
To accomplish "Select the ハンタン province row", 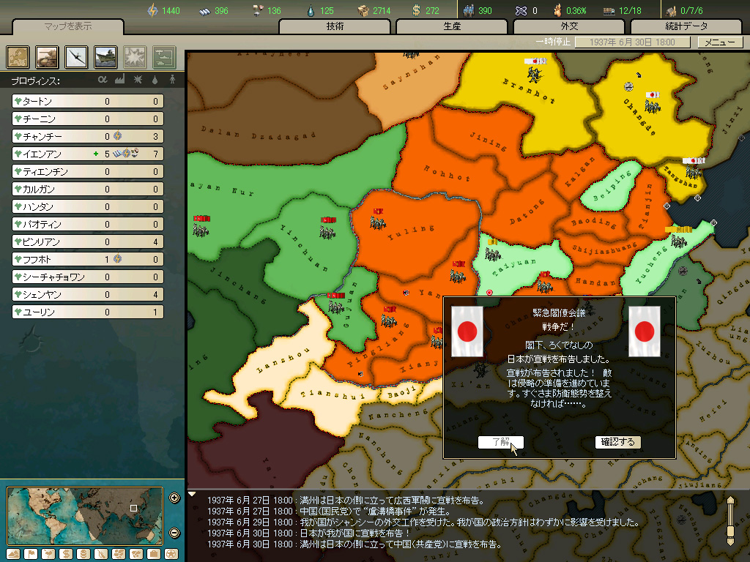I will (x=88, y=206).
